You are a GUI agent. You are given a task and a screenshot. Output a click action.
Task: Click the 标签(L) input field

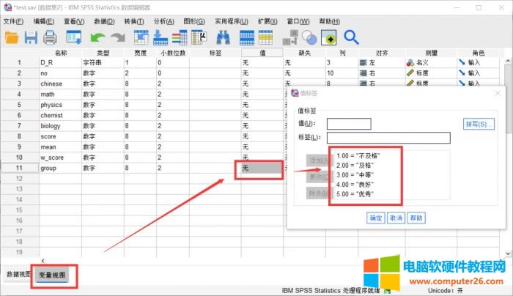388,138
